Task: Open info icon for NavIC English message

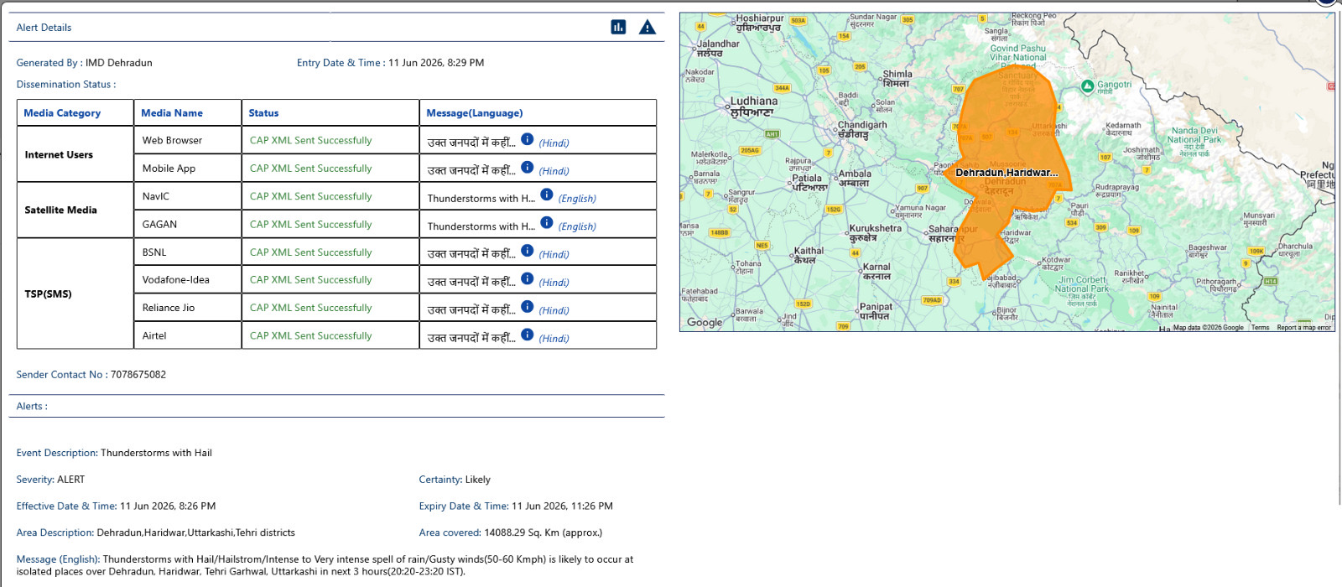Action: pos(547,195)
